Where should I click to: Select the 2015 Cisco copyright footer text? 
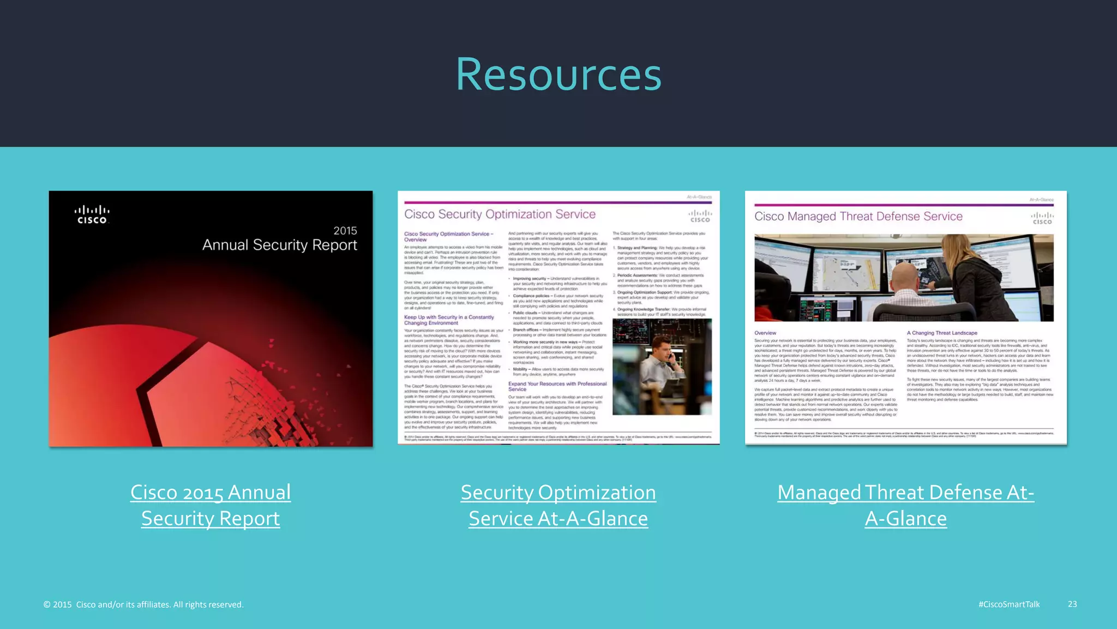coord(143,604)
